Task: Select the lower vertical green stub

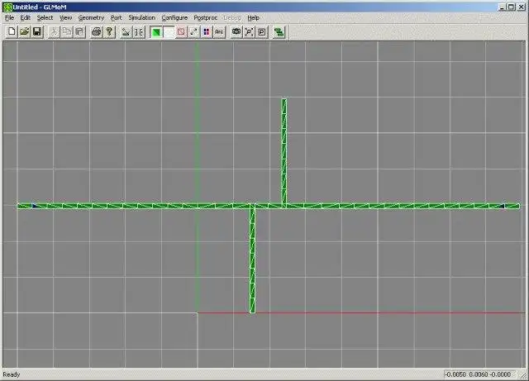Action: click(x=252, y=260)
